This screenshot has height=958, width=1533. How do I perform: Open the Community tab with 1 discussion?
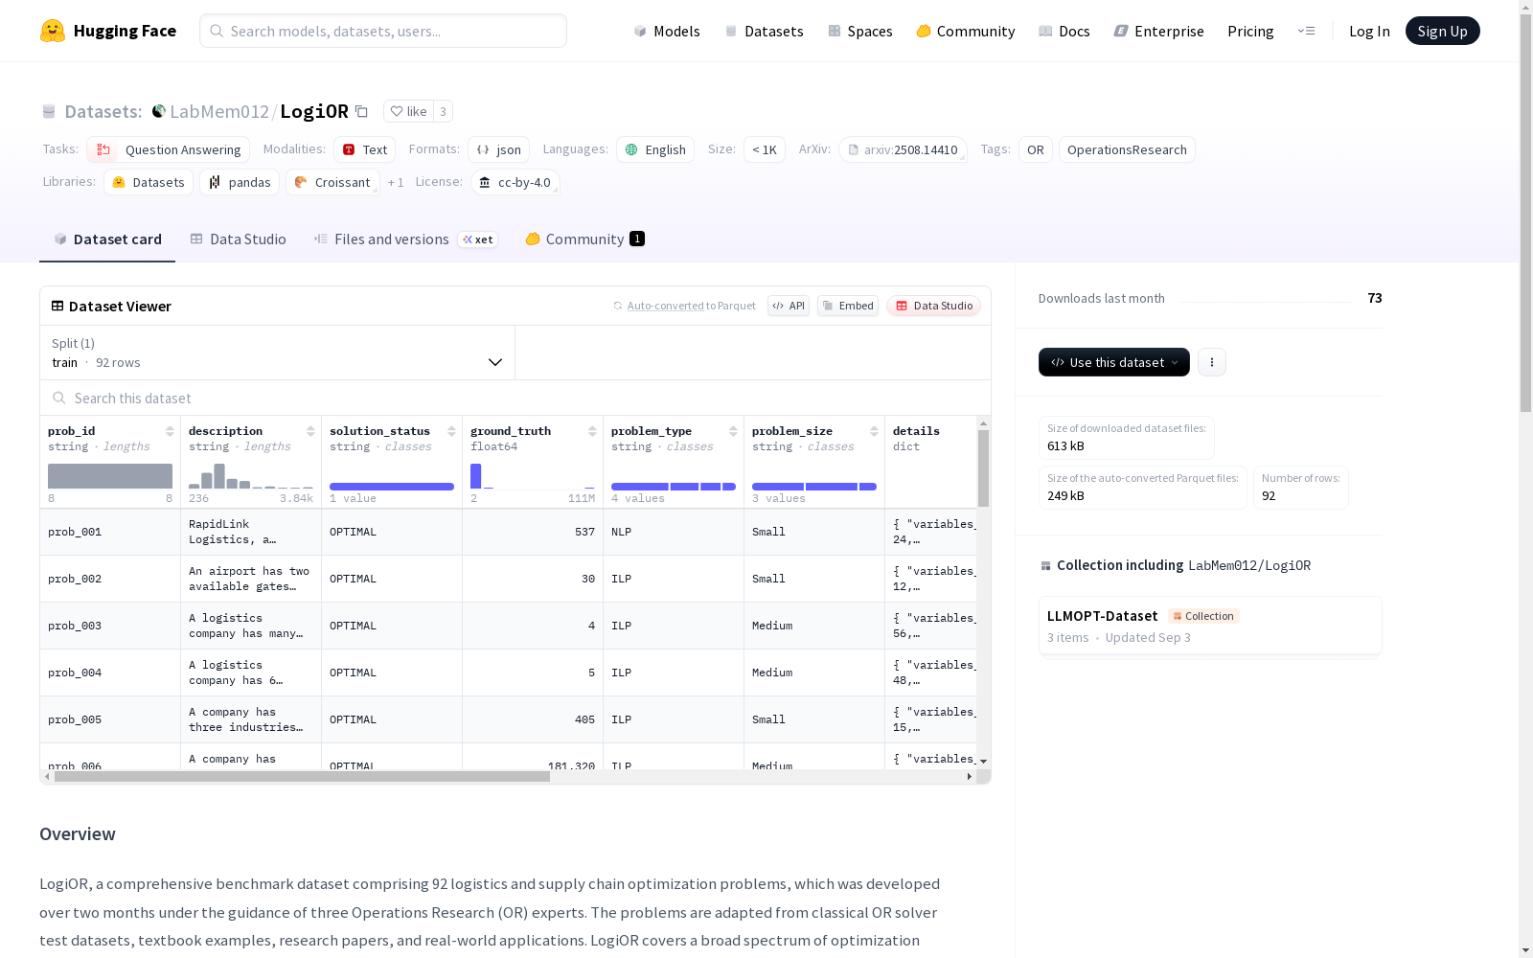coord(584,239)
